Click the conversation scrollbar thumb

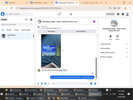(96, 68)
